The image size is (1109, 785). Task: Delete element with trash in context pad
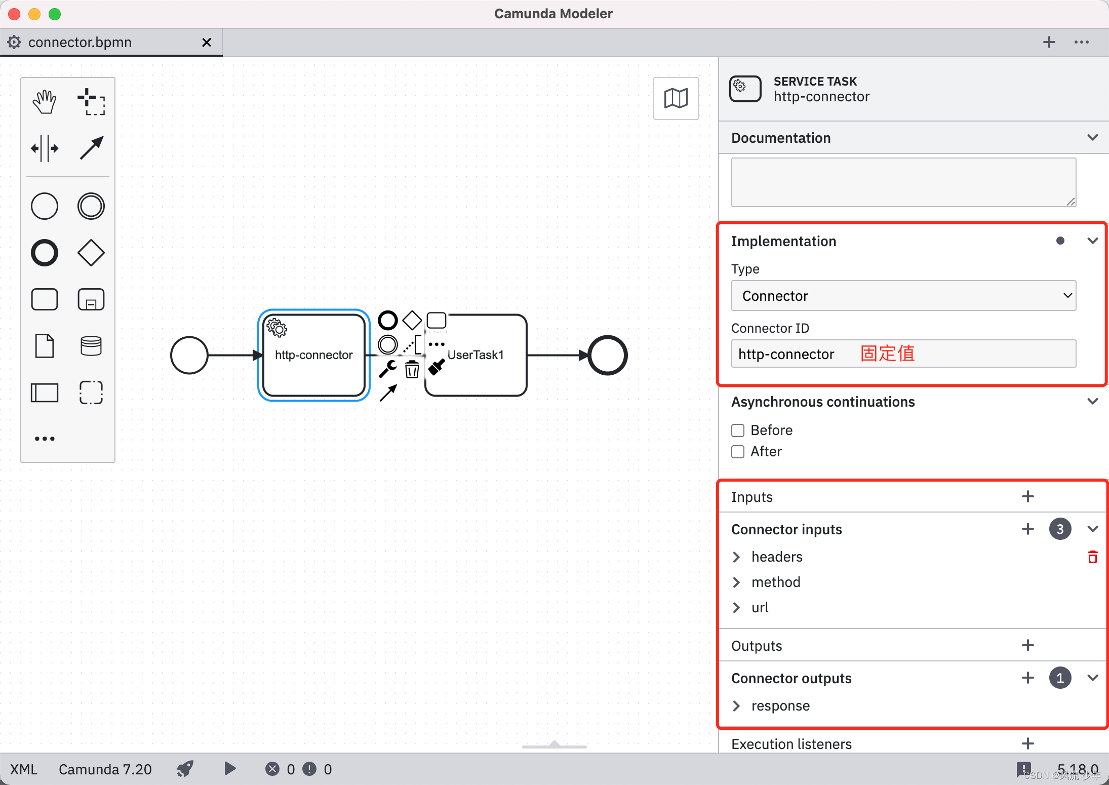(412, 369)
